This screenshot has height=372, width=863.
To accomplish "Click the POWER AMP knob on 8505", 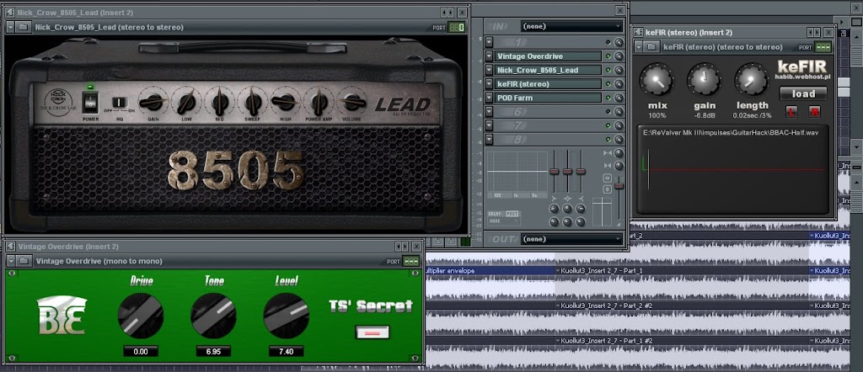I will point(319,102).
